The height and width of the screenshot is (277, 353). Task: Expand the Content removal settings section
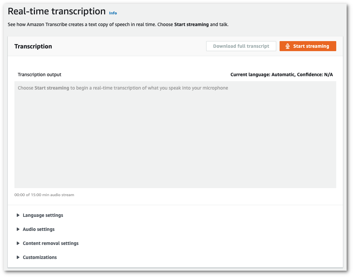[51, 243]
